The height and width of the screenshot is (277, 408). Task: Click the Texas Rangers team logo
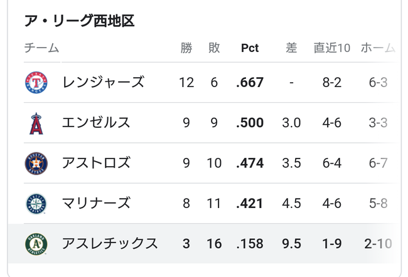click(x=36, y=83)
